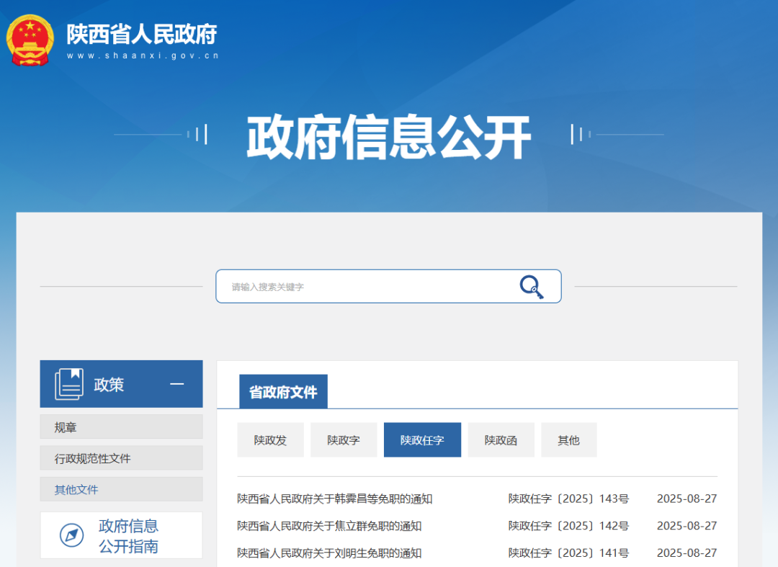Click the search magnifier icon

(x=532, y=287)
